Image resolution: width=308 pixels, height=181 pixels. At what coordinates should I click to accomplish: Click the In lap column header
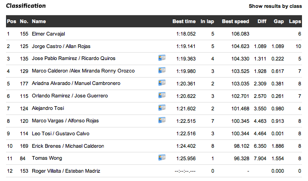click(x=207, y=21)
